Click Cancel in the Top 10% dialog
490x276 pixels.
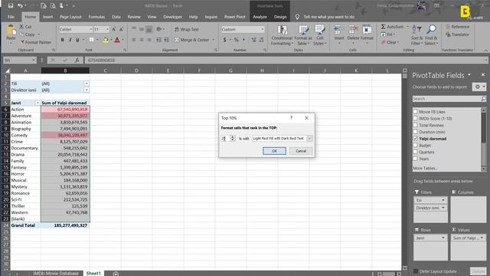(x=301, y=151)
